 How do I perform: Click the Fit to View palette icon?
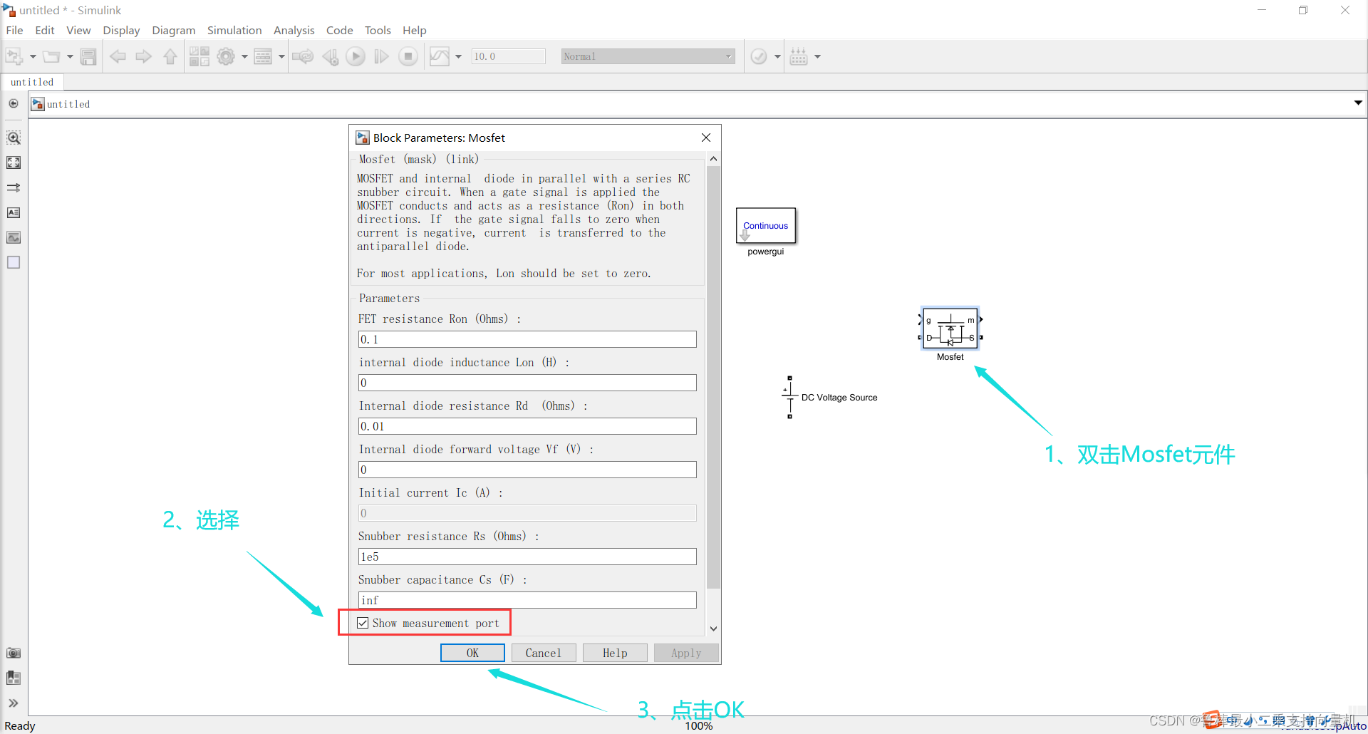[14, 162]
